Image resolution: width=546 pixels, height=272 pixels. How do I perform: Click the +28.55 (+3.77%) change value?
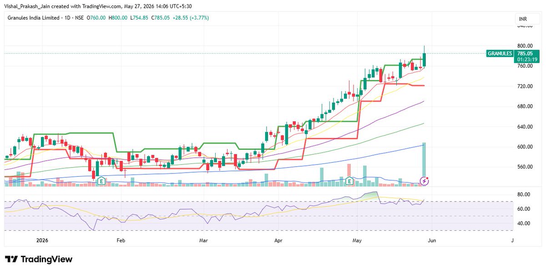click(190, 18)
